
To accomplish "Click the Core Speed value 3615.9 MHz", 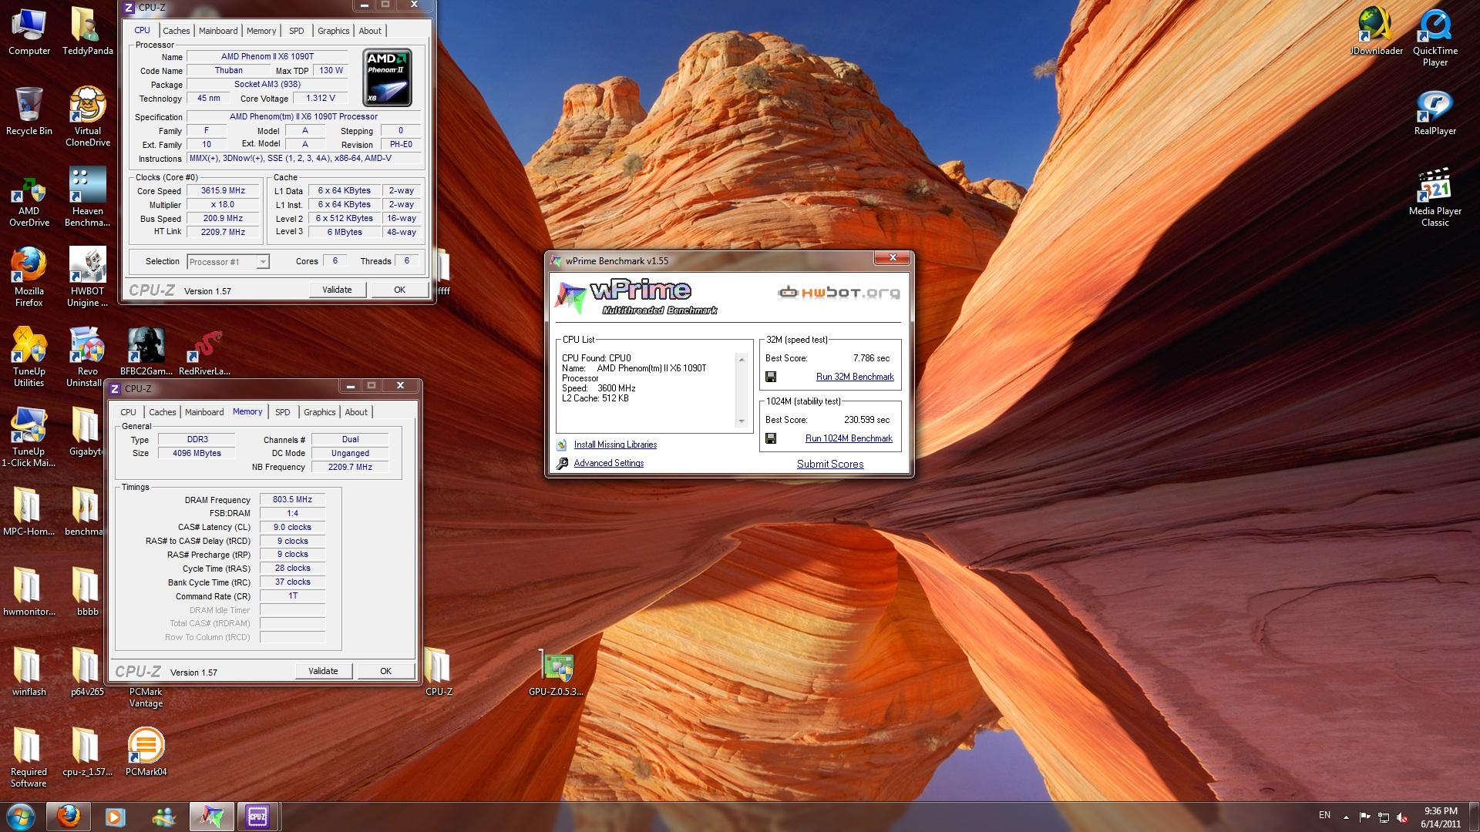I will 223,190.
